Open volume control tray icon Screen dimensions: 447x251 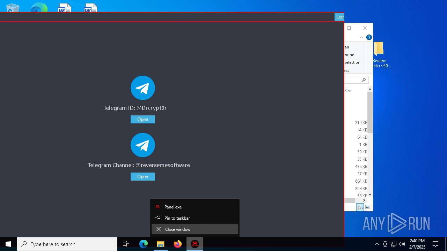[402, 244]
